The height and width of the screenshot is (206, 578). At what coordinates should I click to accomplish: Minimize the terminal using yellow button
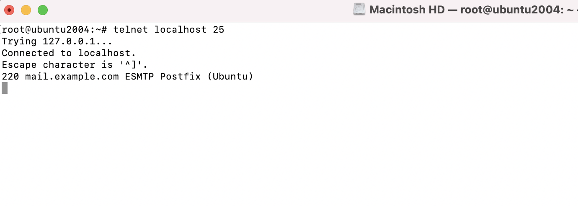[26, 10]
